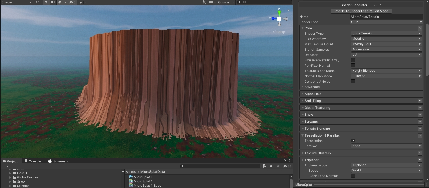429x188 pixels.
Task: Open the scene tools wrench icon
Action: (204, 2)
